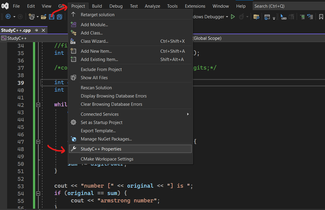Open the Hot Reload dropdown arrow
The image size is (325, 210).
tap(247, 17)
